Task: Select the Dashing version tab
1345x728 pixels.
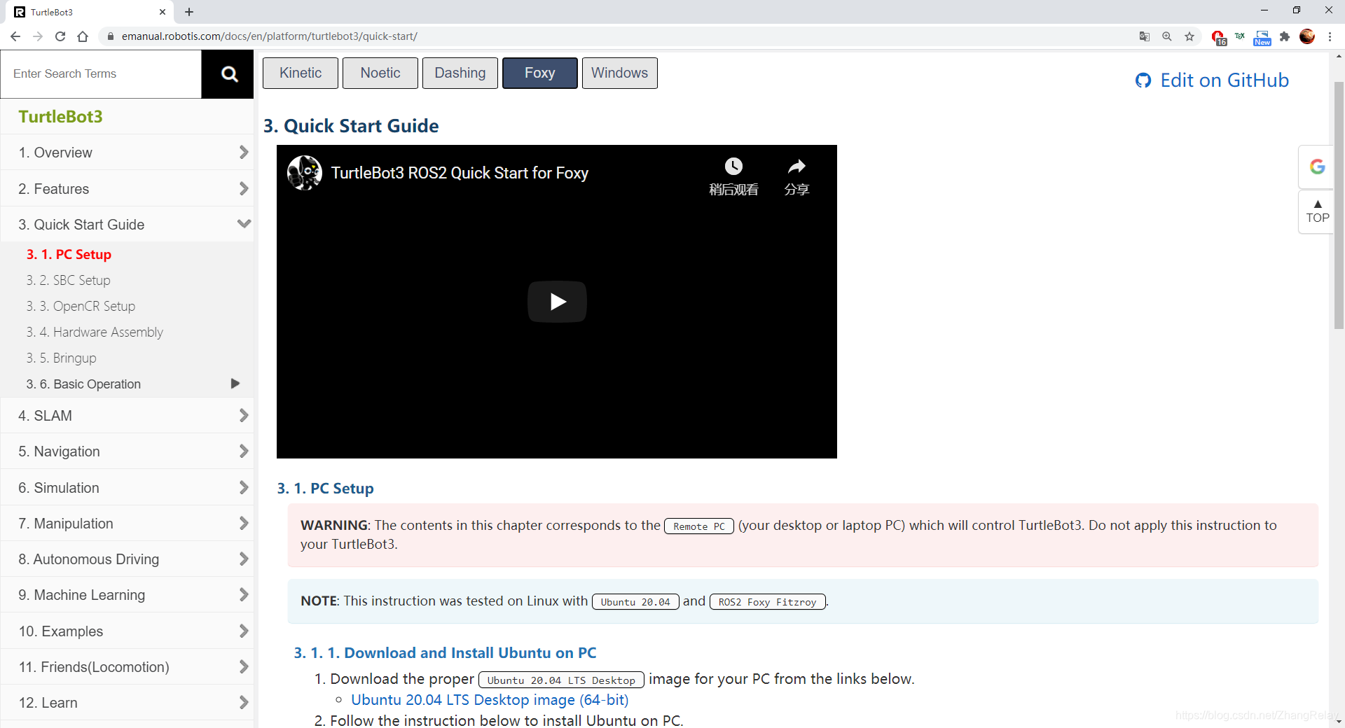Action: (x=460, y=73)
